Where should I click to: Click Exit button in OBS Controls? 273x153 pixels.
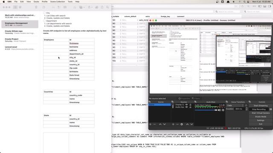261,124
